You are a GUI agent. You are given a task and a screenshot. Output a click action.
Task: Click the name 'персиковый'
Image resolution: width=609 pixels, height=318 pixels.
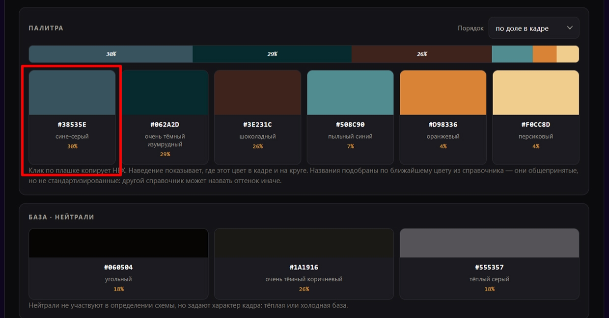tap(536, 136)
